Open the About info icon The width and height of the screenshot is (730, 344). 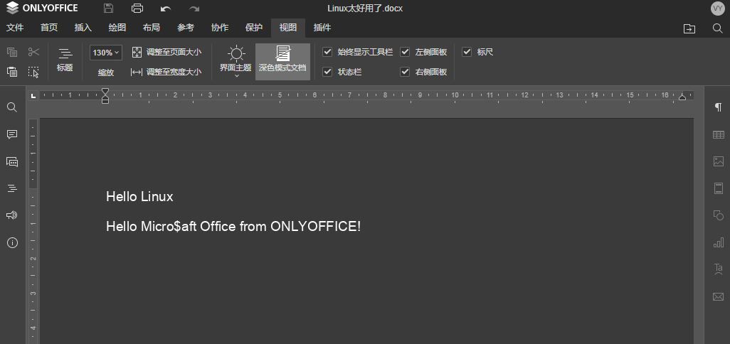pos(12,242)
